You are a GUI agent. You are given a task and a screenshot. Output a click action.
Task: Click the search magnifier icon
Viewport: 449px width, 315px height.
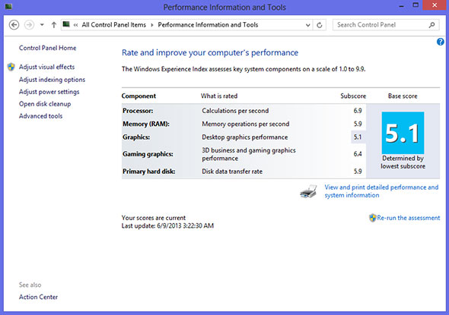coord(431,25)
